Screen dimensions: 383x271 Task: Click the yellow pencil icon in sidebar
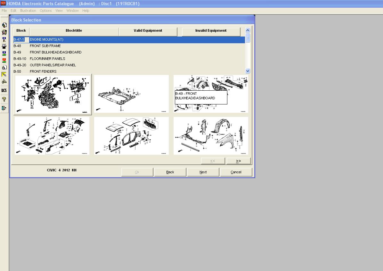4,75
